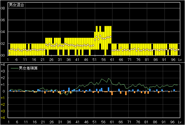Click x-axis label 96 under the 男女差積算 chart
The width and height of the screenshot is (185, 125).
(172, 122)
